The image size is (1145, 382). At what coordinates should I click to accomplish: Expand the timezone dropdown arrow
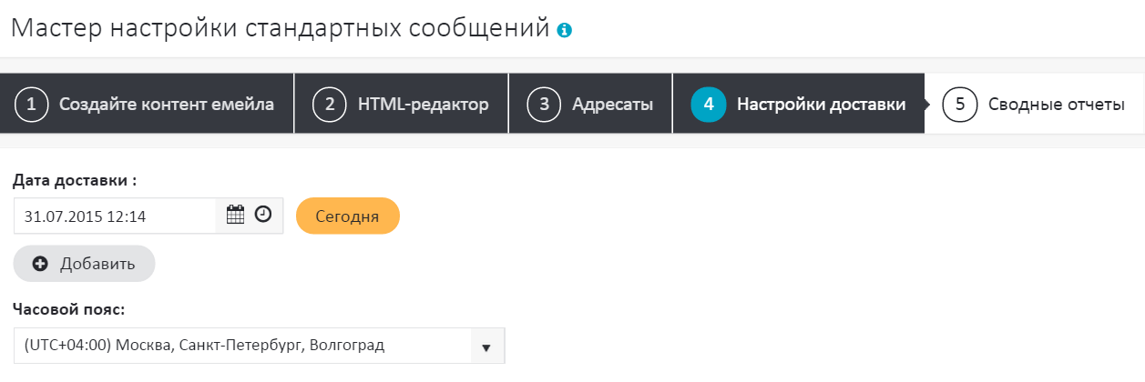tap(486, 347)
